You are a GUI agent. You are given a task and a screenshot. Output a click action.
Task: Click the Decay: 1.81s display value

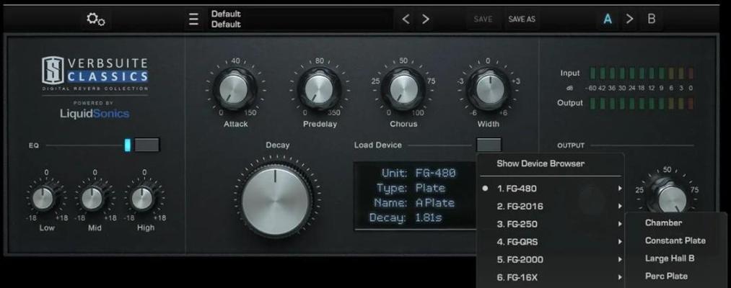[429, 217]
